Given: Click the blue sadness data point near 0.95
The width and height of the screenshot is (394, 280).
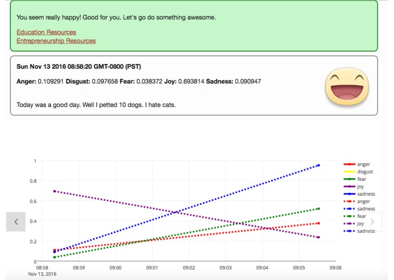Looking at the screenshot, I should (319, 166).
